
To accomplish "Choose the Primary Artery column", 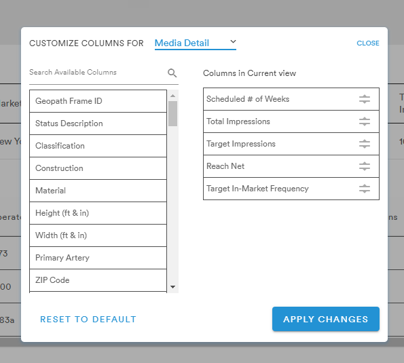I will [98, 258].
